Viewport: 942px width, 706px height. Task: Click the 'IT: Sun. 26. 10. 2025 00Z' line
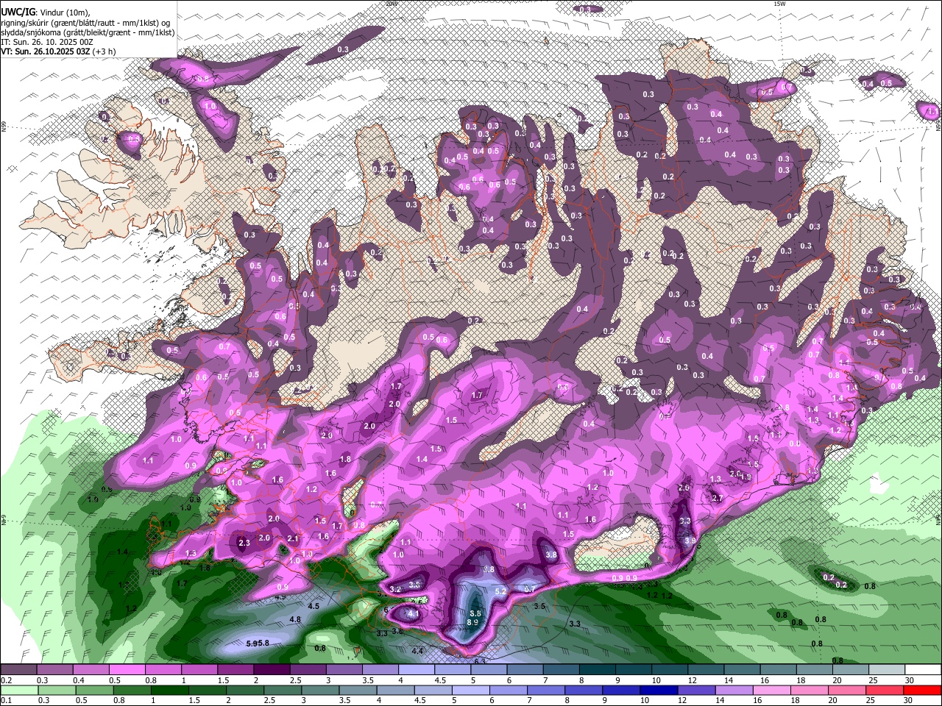(x=47, y=42)
